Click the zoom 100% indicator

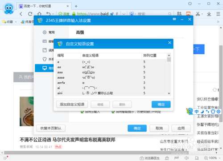pyautogui.click(x=212, y=158)
